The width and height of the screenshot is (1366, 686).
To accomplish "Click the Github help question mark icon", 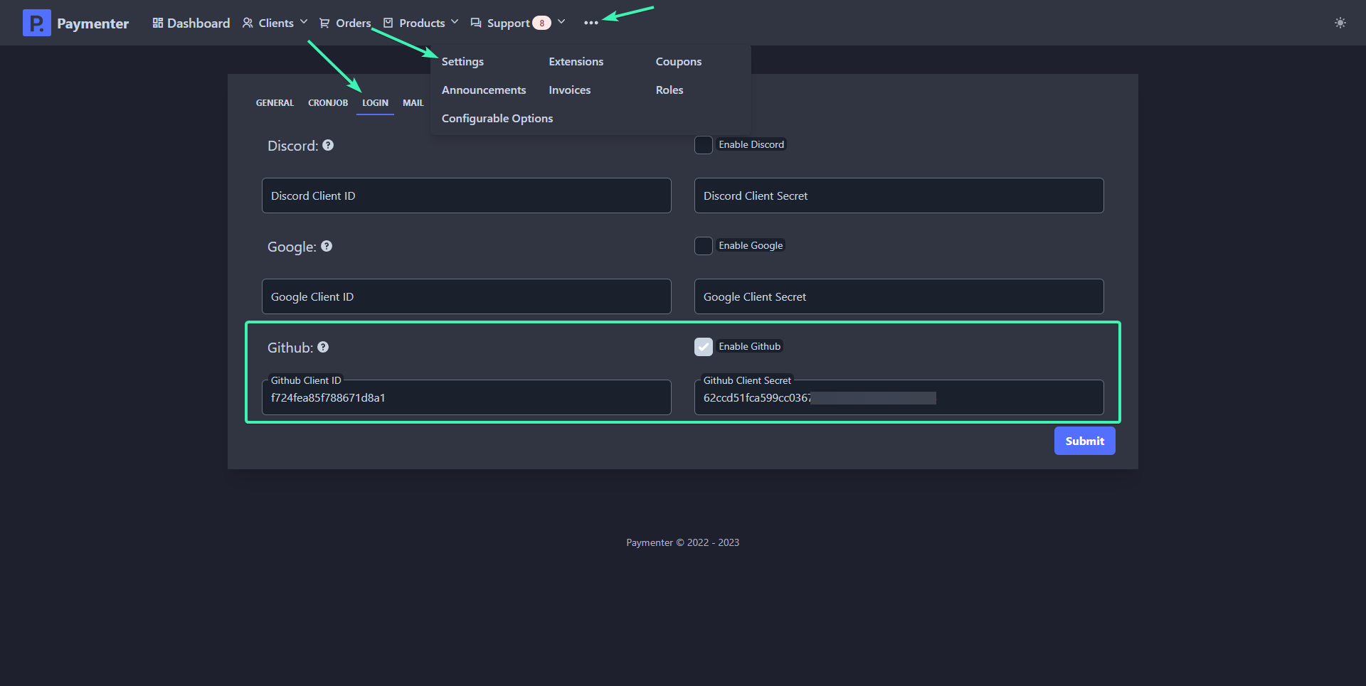I will point(323,347).
